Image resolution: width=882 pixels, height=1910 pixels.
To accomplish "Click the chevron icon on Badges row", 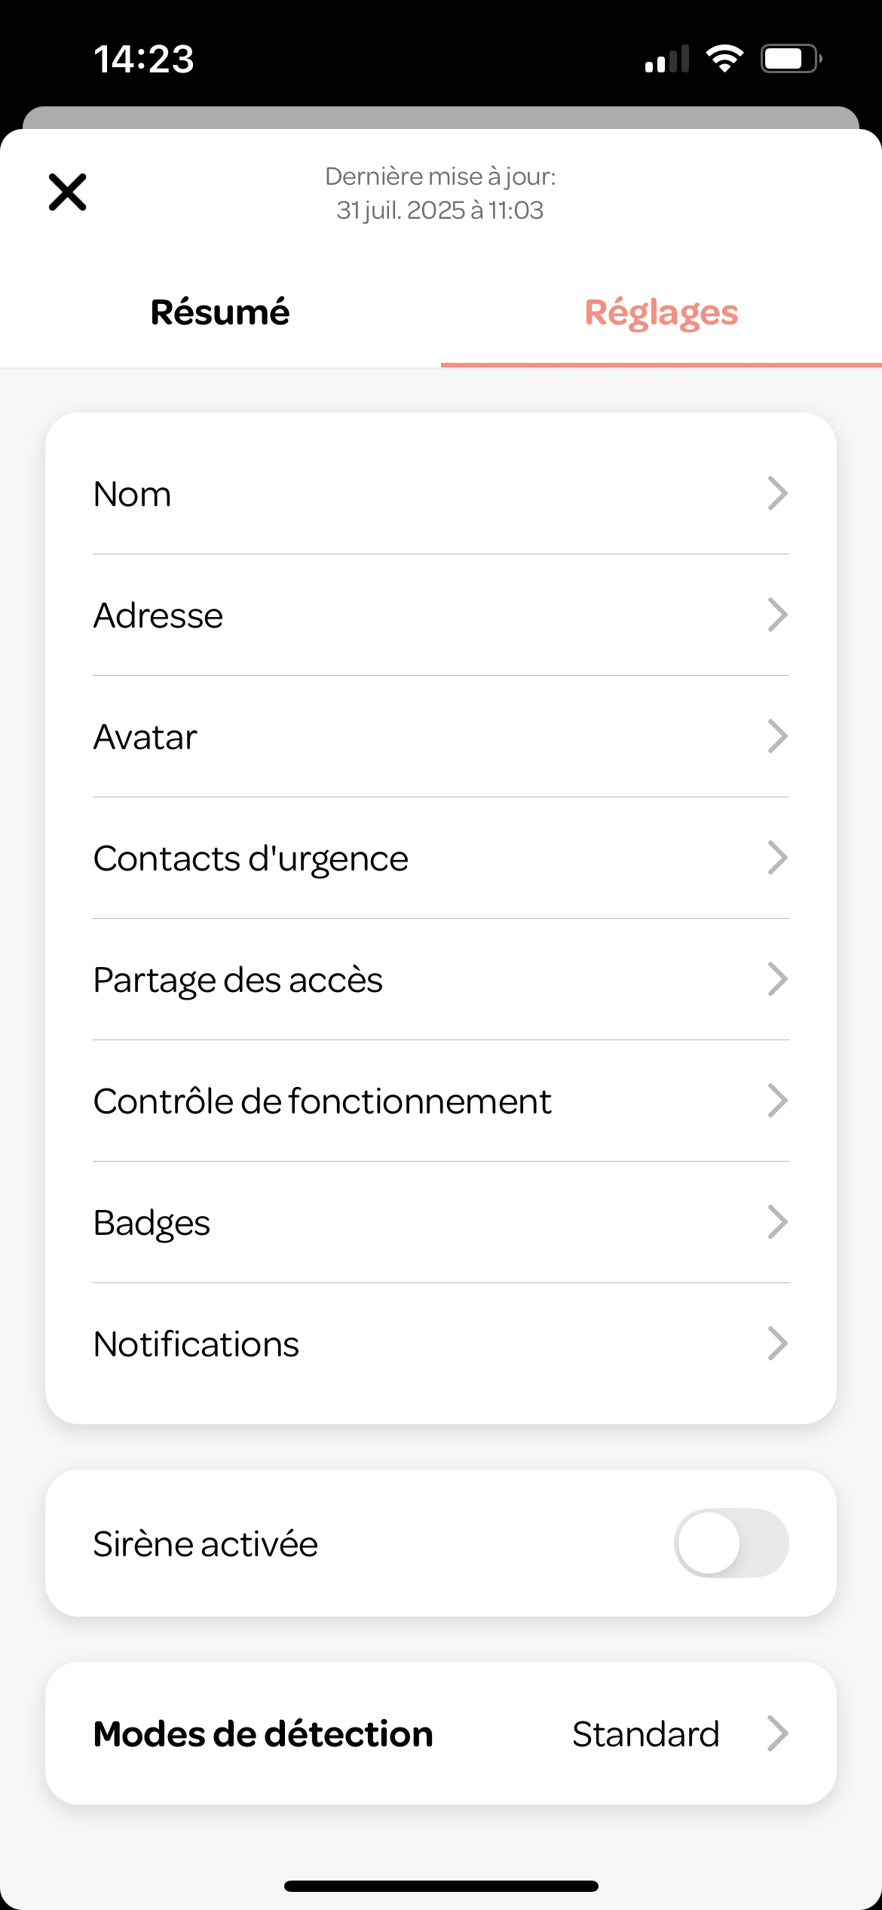I will 777,1222.
